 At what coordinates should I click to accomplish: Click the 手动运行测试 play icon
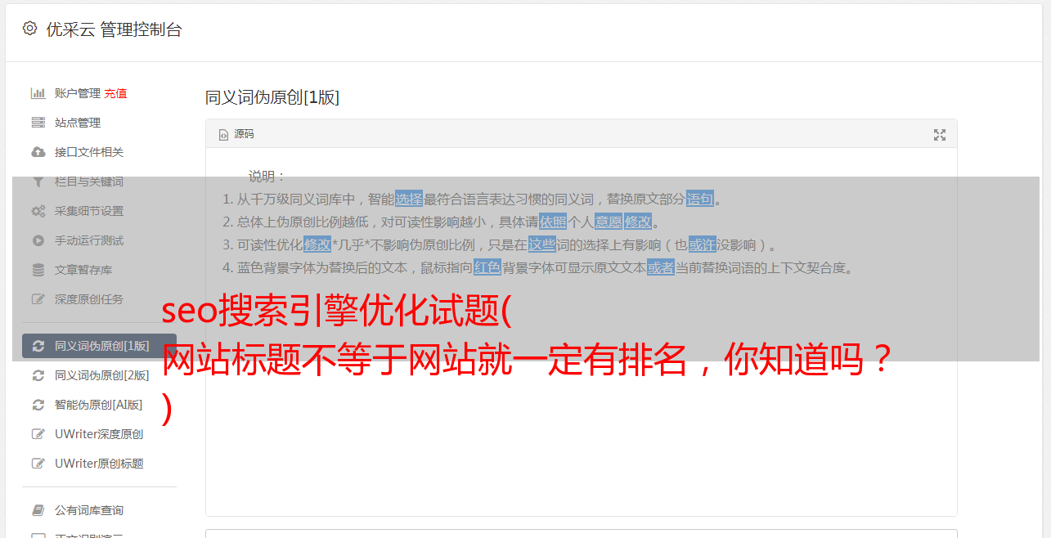tap(38, 240)
